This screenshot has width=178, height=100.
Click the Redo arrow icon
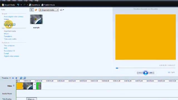click(x=24, y=5)
